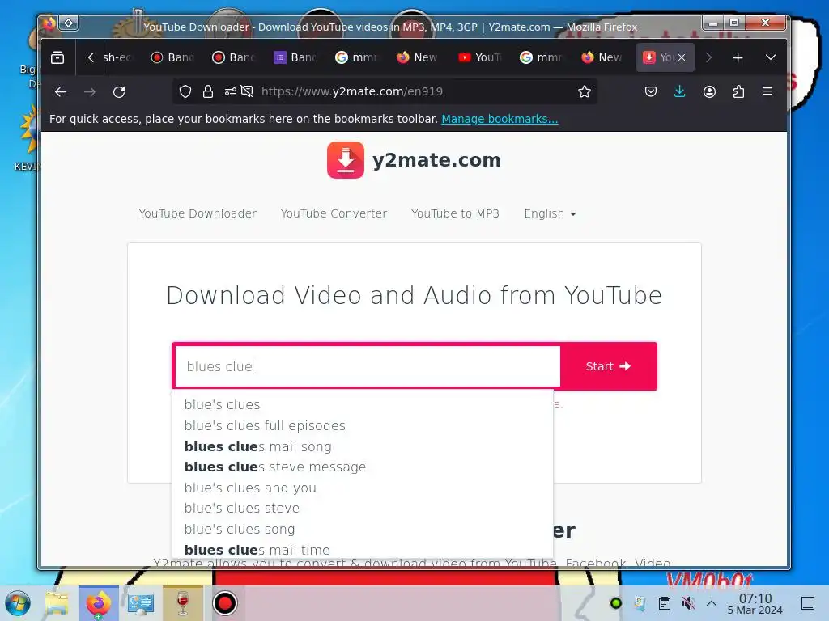The height and width of the screenshot is (621, 829).
Task: Select suggestion "blue's clues song"
Action: 363,529
